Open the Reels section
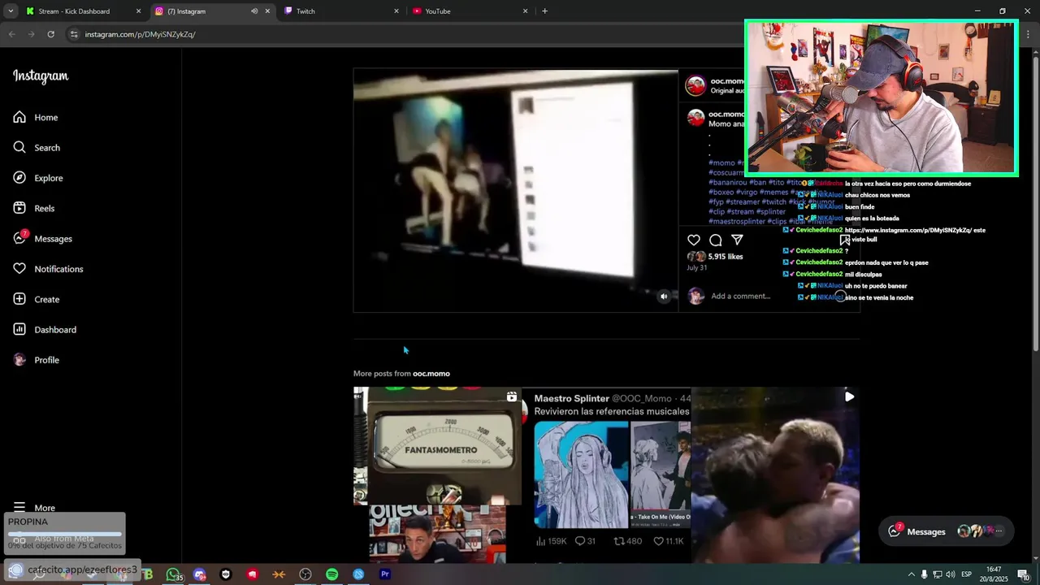 click(x=34, y=209)
